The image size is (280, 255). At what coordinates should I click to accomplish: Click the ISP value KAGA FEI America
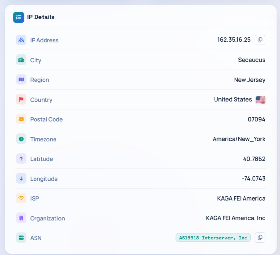pos(241,198)
